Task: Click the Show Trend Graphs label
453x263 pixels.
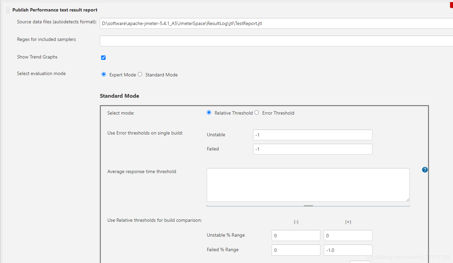Action: 37,57
